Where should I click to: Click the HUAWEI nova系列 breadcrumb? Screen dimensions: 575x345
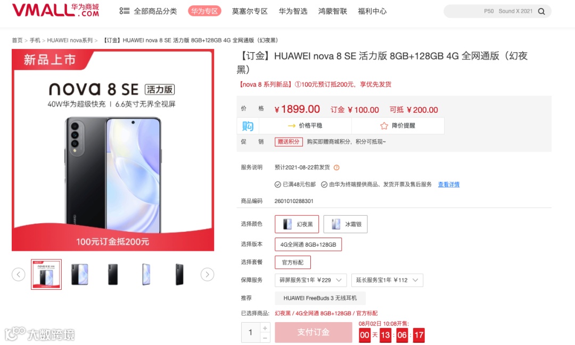pos(70,40)
